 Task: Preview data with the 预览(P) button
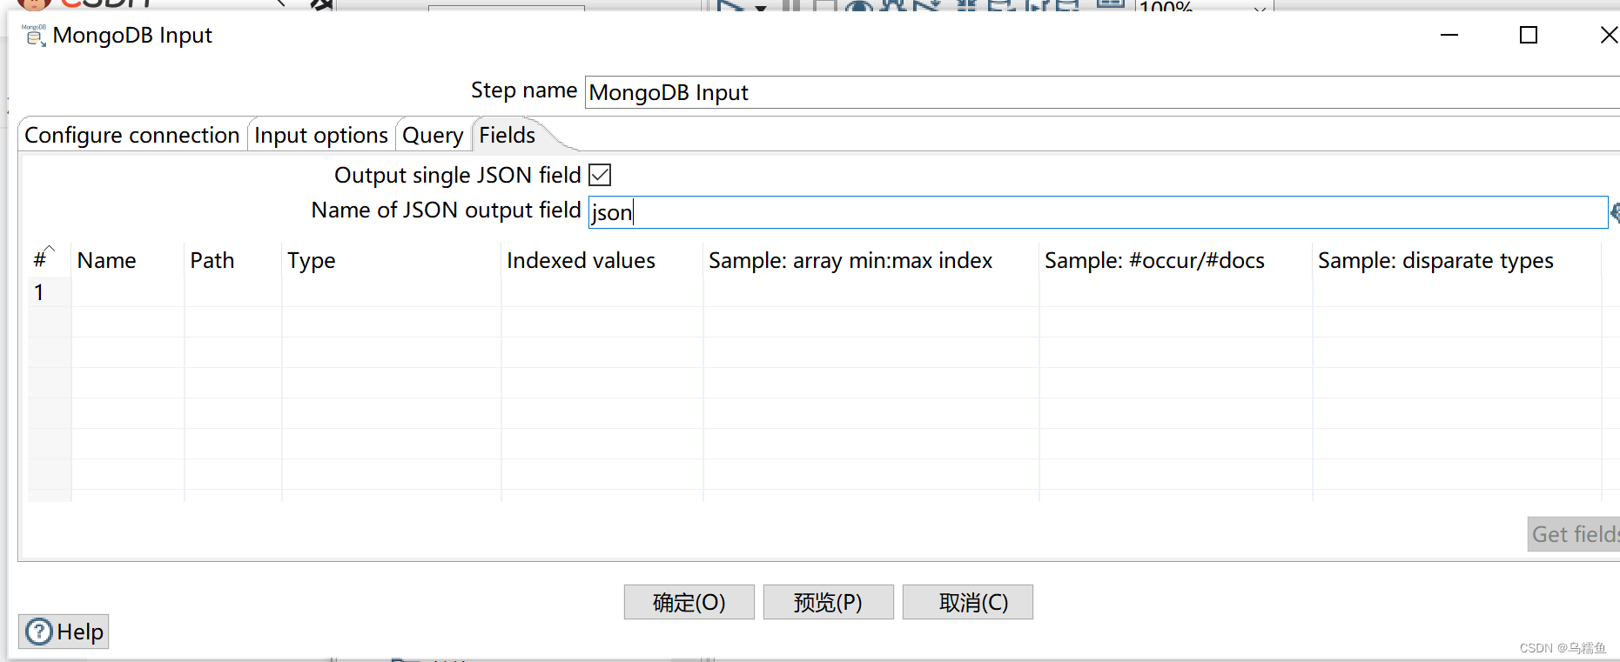tap(829, 602)
